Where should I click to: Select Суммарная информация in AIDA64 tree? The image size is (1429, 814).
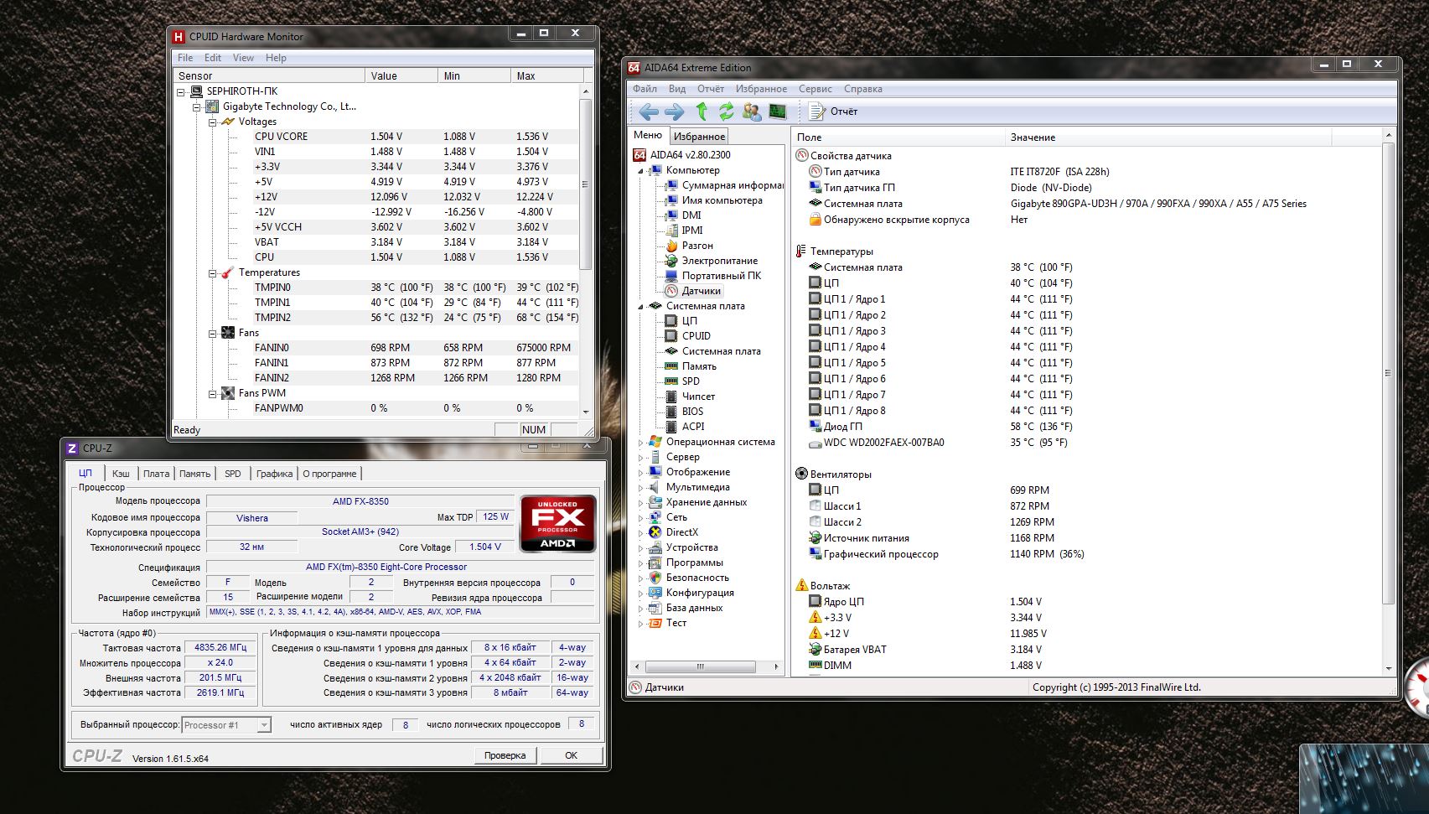725,185
